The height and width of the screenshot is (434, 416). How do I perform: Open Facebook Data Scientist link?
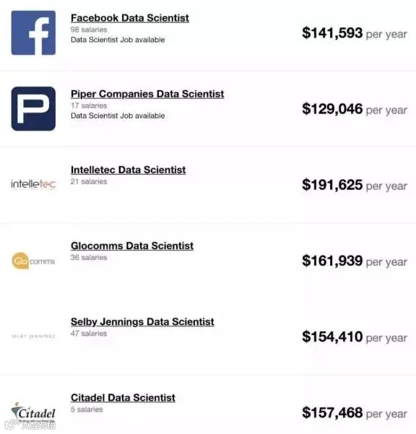pyautogui.click(x=130, y=18)
